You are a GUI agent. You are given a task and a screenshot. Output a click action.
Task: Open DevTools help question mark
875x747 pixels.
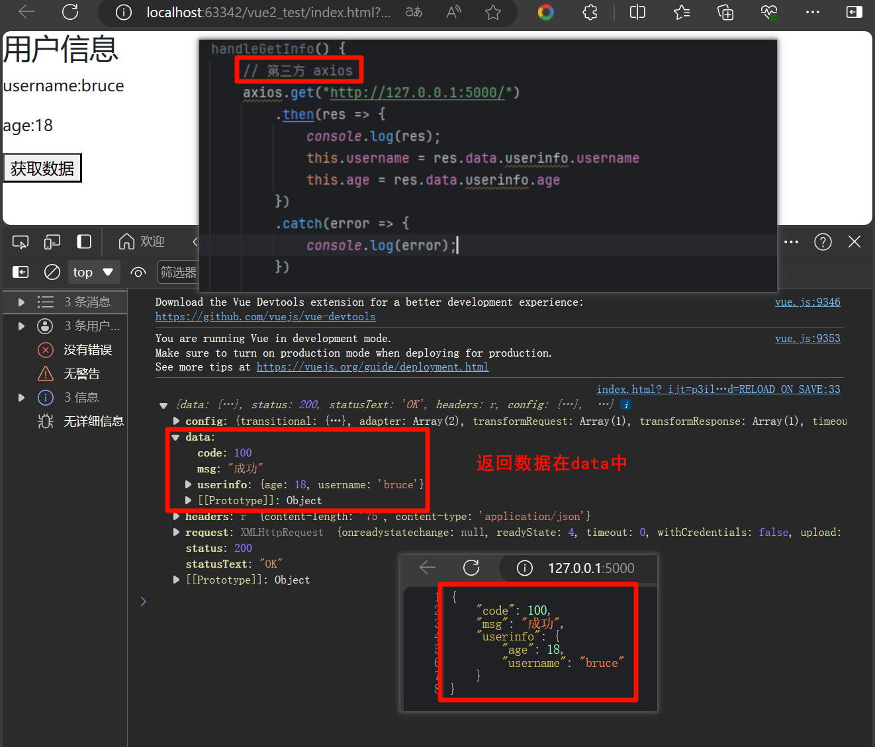click(x=823, y=242)
